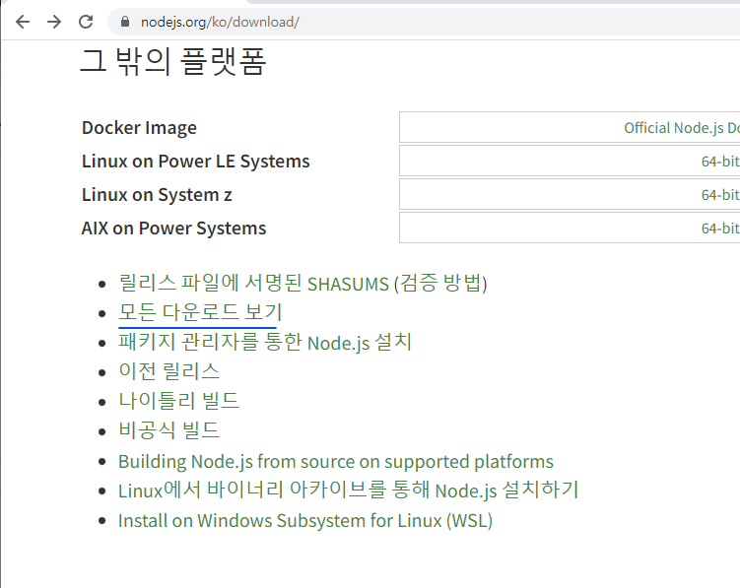Open the 비공식 빌드 link
740x588 pixels.
pos(168,430)
